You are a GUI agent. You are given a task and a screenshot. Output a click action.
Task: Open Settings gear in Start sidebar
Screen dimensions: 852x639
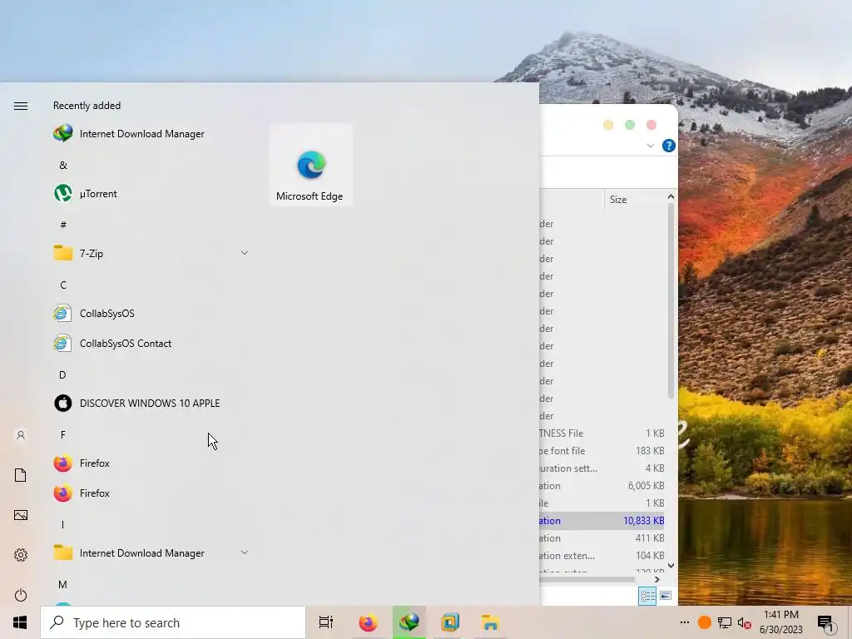point(21,555)
